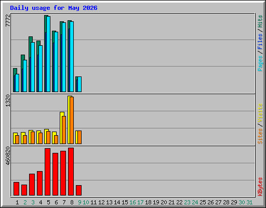Click the 1320 visits axis value

pos(8,100)
